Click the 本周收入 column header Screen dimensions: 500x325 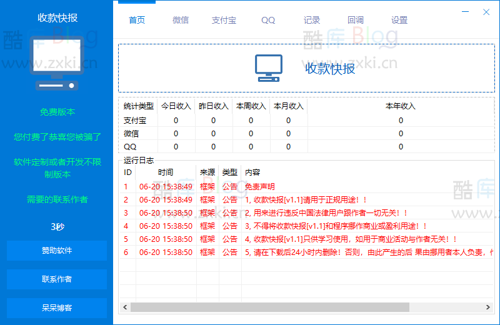pos(251,106)
